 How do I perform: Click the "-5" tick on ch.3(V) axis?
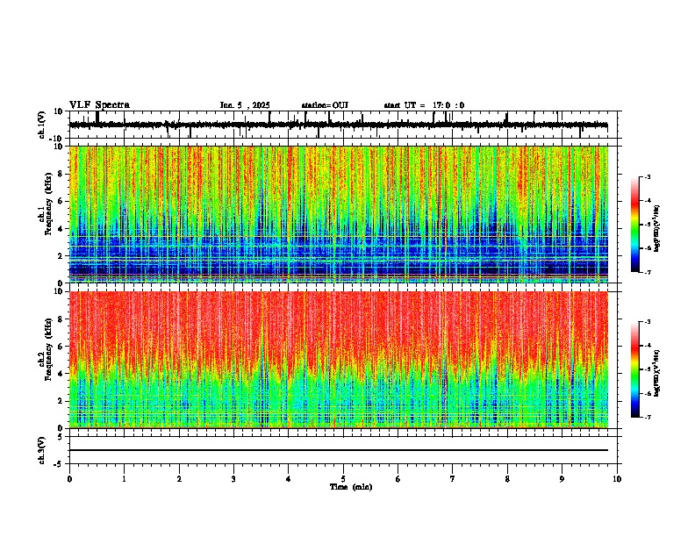coord(59,464)
